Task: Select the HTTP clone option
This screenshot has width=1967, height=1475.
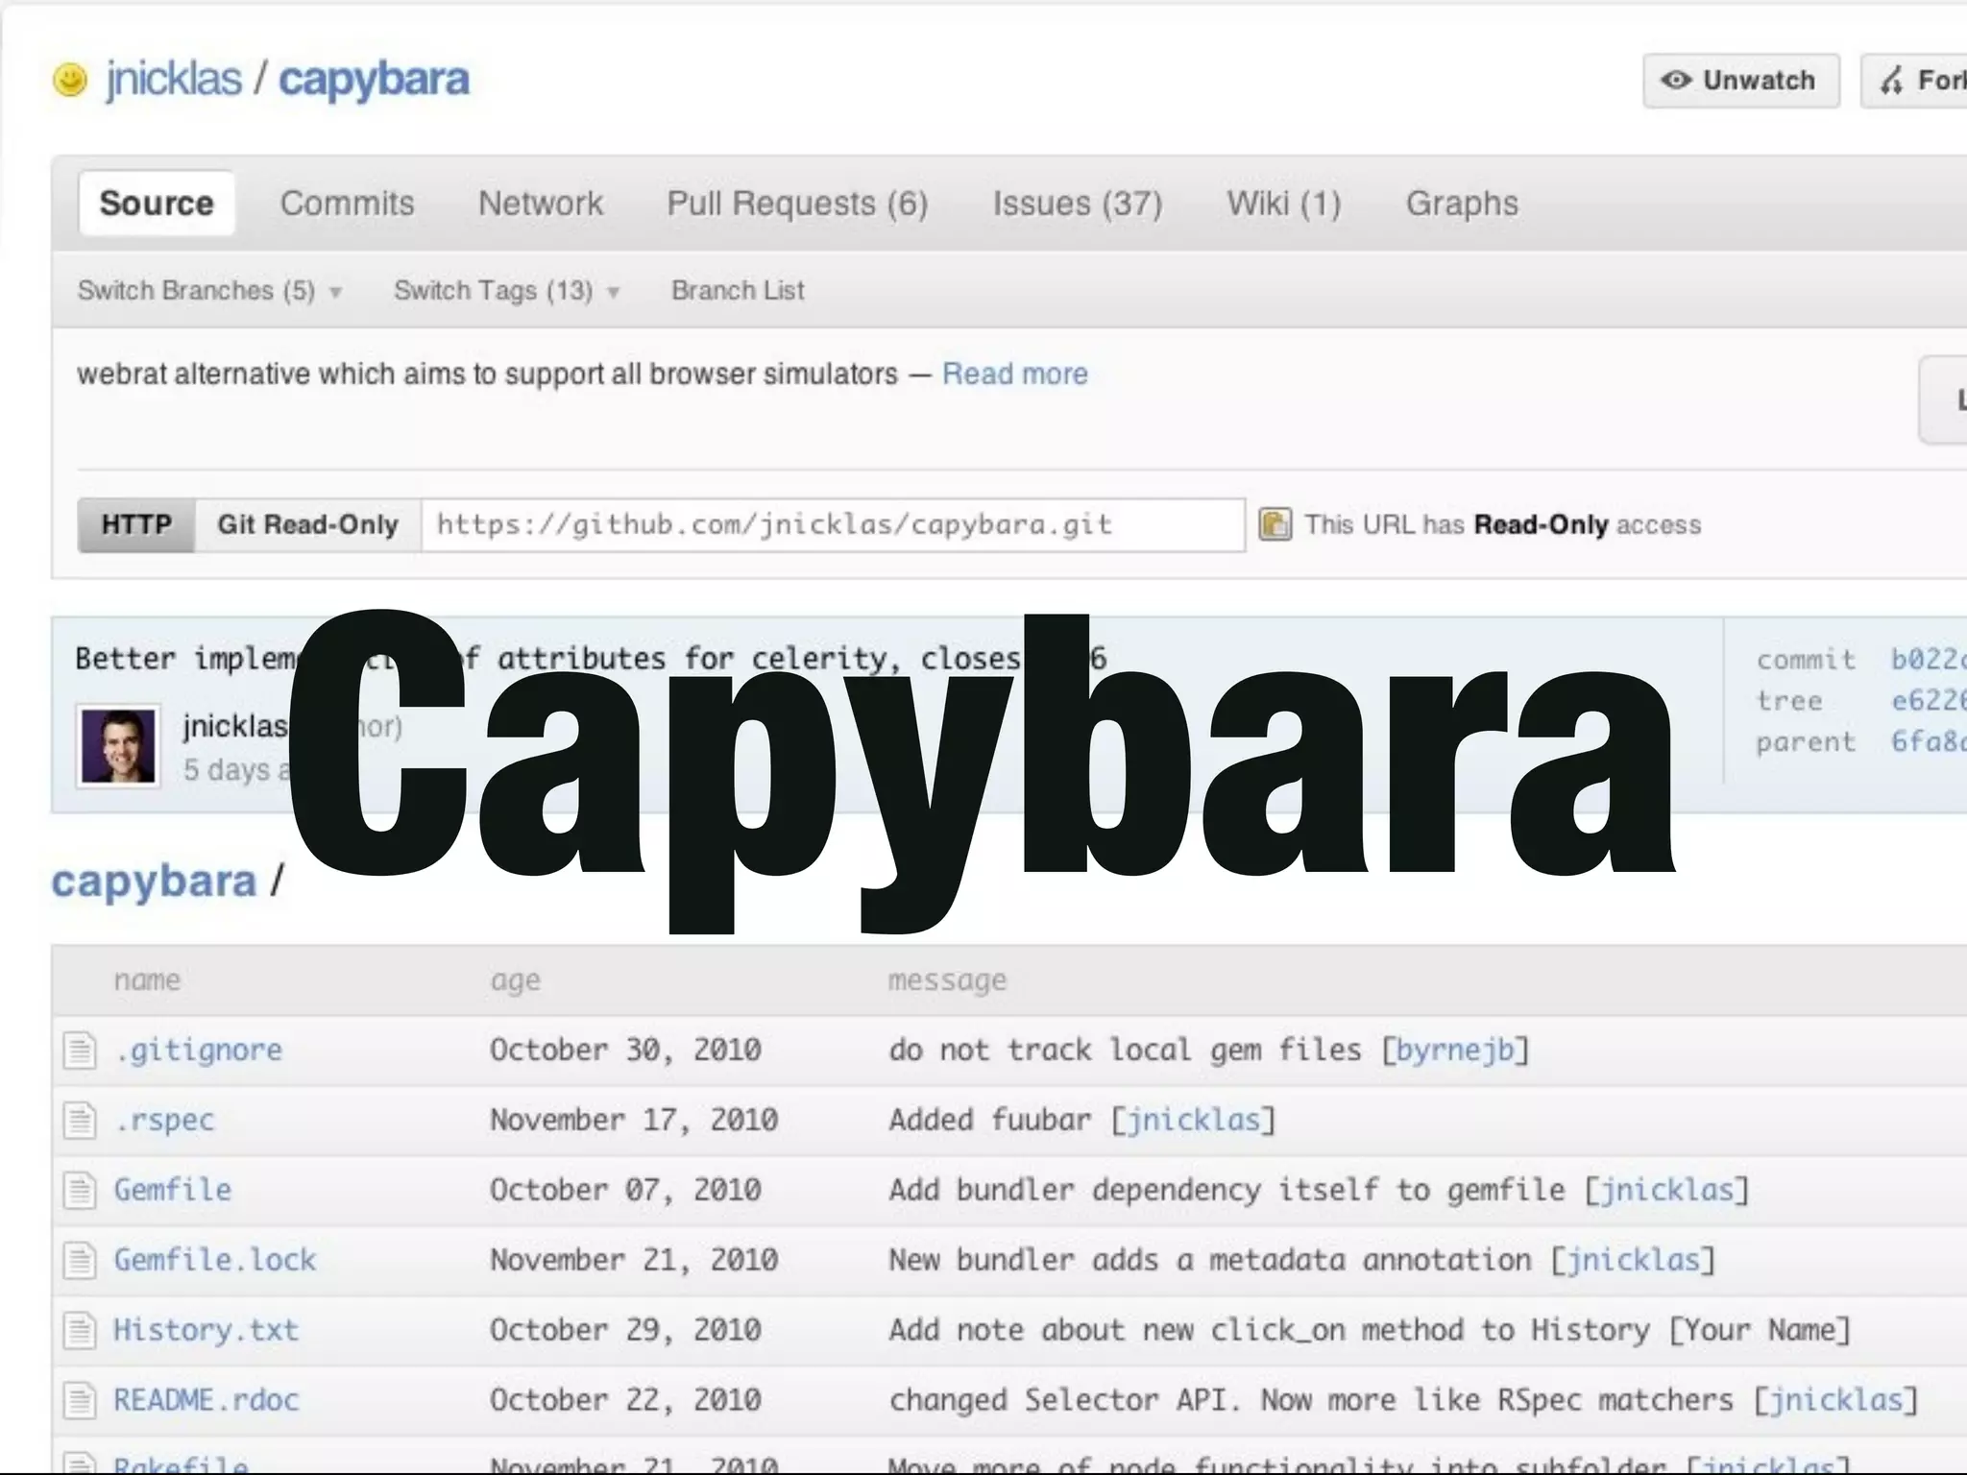Action: click(136, 524)
